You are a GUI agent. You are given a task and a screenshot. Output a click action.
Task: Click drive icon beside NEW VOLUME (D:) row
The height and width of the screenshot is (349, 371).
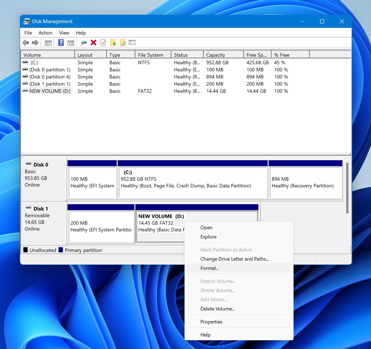point(25,91)
